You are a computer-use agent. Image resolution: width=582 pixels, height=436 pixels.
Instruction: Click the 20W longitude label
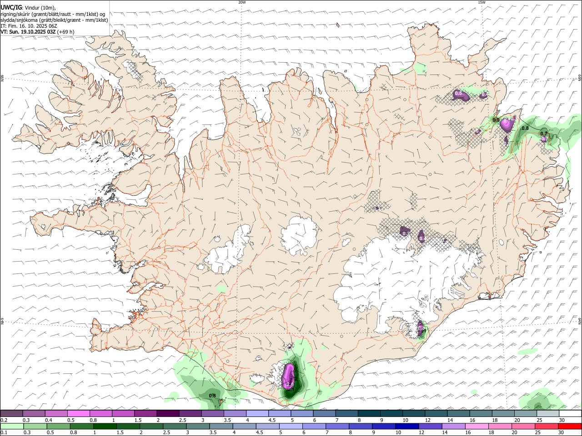click(242, 2)
